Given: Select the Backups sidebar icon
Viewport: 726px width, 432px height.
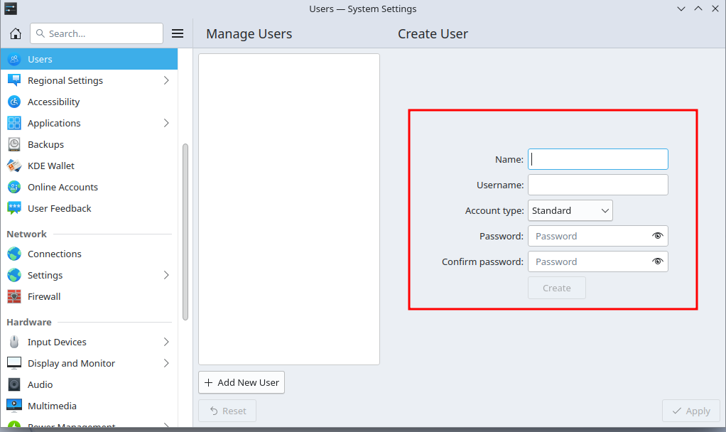Looking at the screenshot, I should (x=14, y=144).
